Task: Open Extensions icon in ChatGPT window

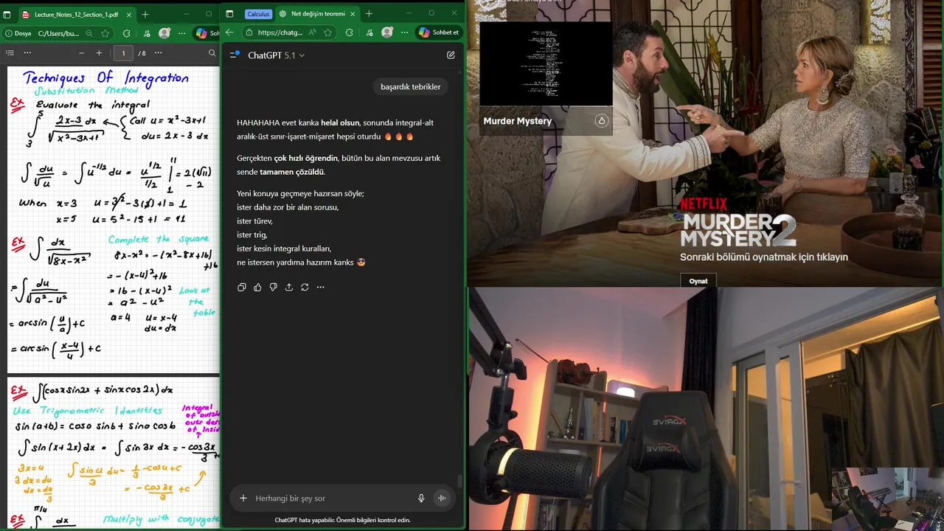Action: click(x=349, y=32)
